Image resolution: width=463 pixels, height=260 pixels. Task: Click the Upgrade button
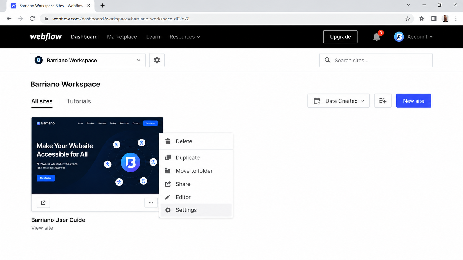point(340,37)
